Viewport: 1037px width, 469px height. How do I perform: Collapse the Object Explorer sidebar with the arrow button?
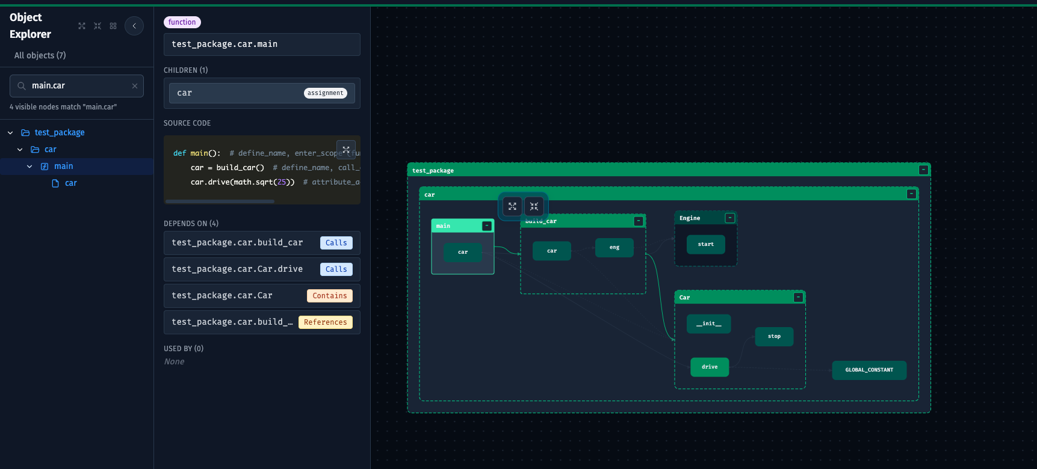tap(134, 26)
